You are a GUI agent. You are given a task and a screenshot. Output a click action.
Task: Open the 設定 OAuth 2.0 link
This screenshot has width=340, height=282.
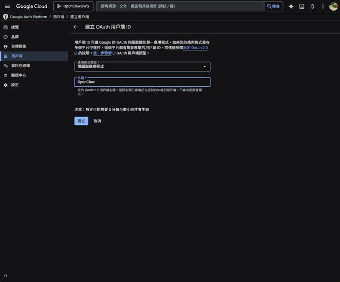pyautogui.click(x=195, y=48)
